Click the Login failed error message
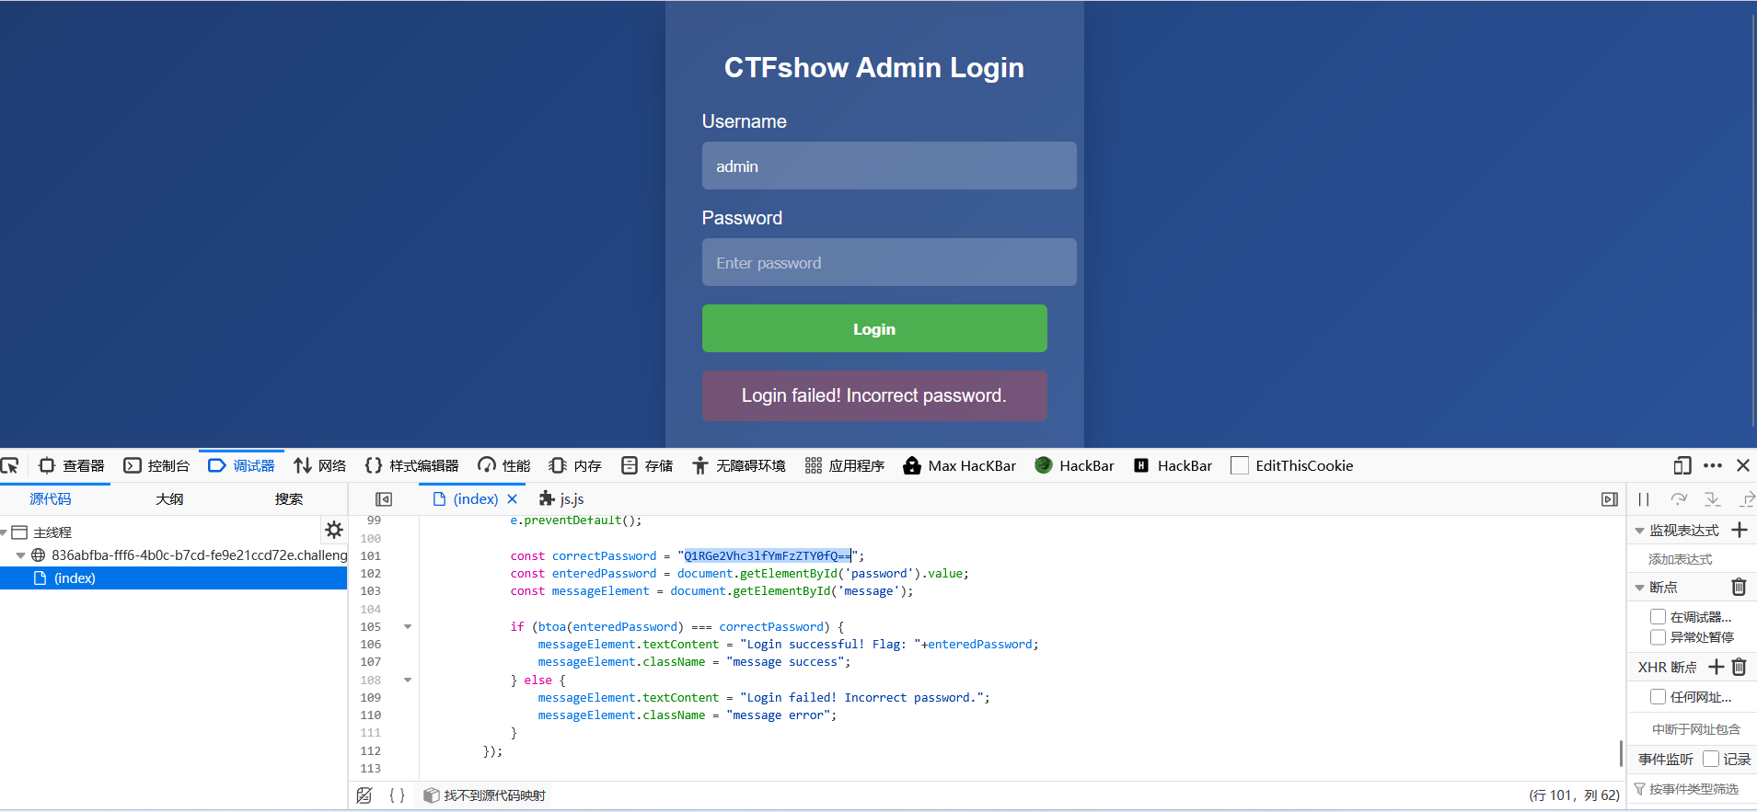 point(874,395)
